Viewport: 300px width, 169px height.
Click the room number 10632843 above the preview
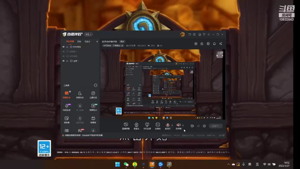(141, 45)
